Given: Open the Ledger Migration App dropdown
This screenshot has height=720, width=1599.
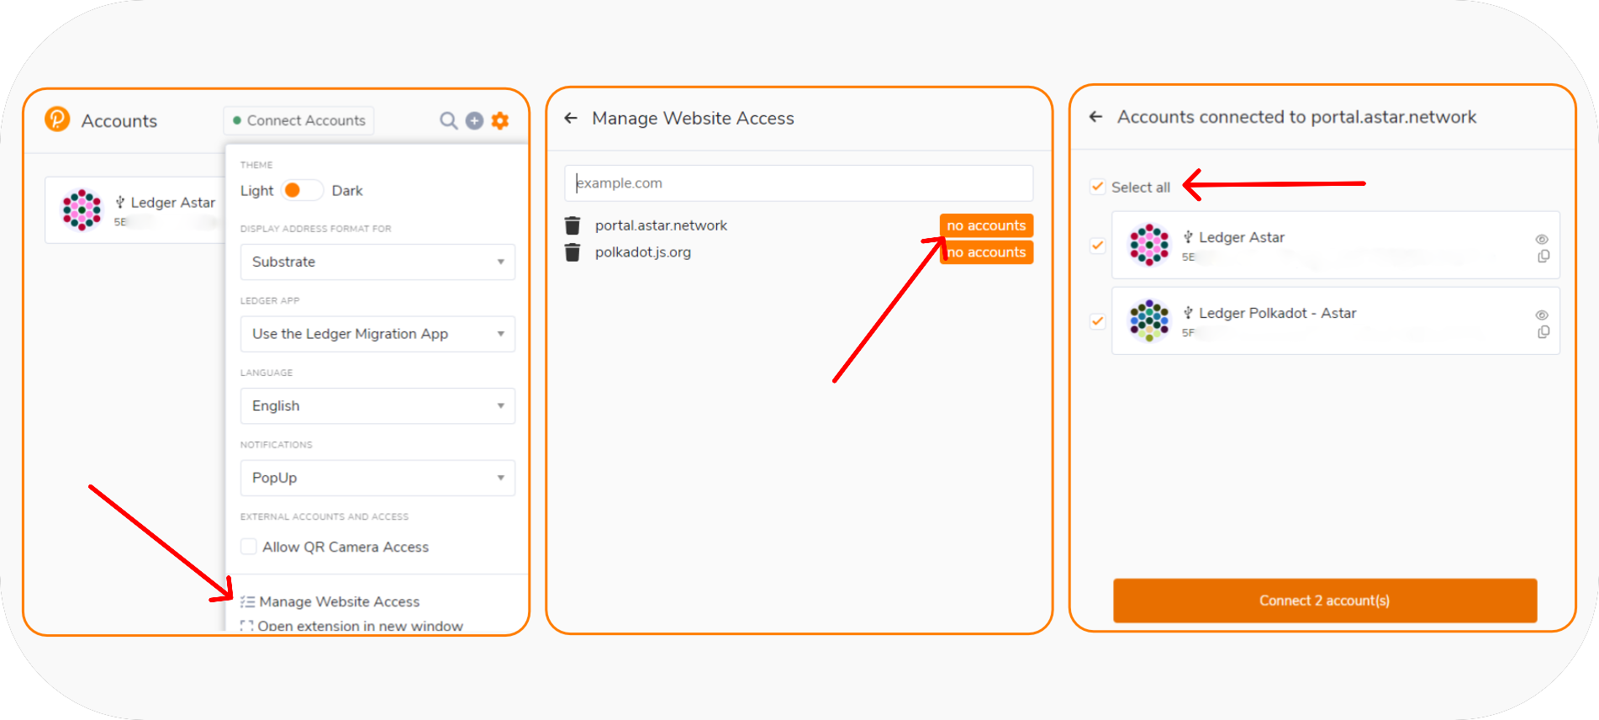Looking at the screenshot, I should 377,334.
